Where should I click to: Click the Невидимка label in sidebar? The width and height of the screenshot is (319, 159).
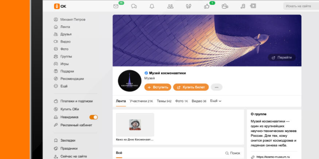pos(69,117)
